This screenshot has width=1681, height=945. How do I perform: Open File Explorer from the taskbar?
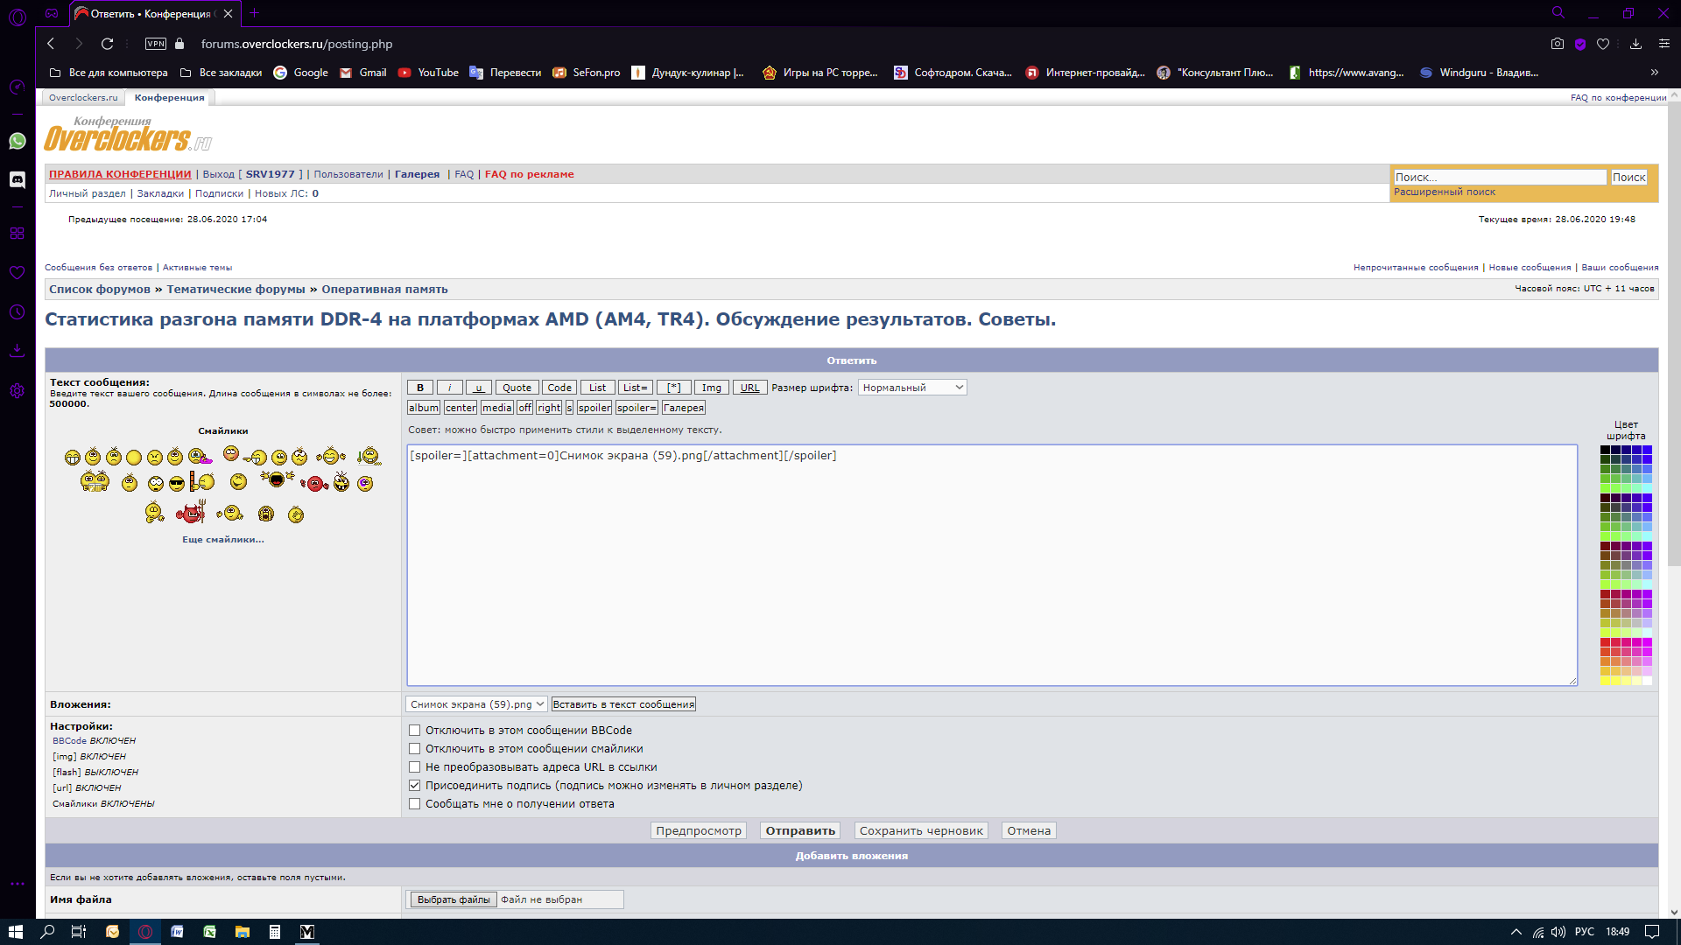tap(243, 932)
